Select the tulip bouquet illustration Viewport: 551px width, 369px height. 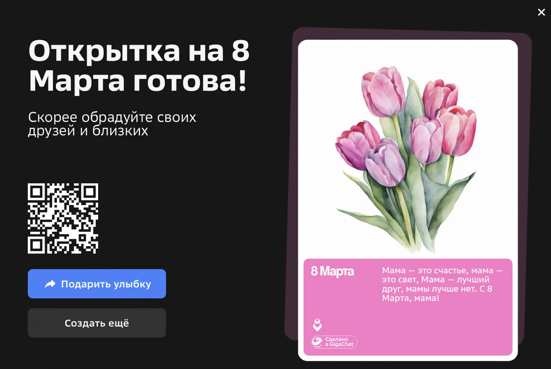point(406,159)
